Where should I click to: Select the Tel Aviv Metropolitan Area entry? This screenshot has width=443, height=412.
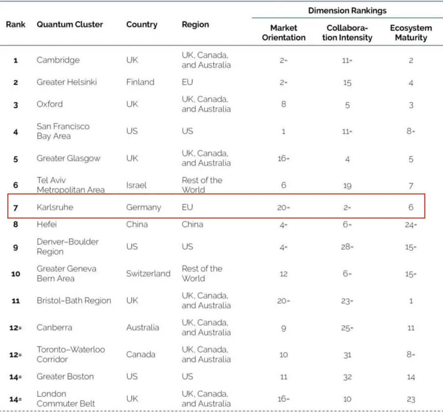(x=71, y=185)
